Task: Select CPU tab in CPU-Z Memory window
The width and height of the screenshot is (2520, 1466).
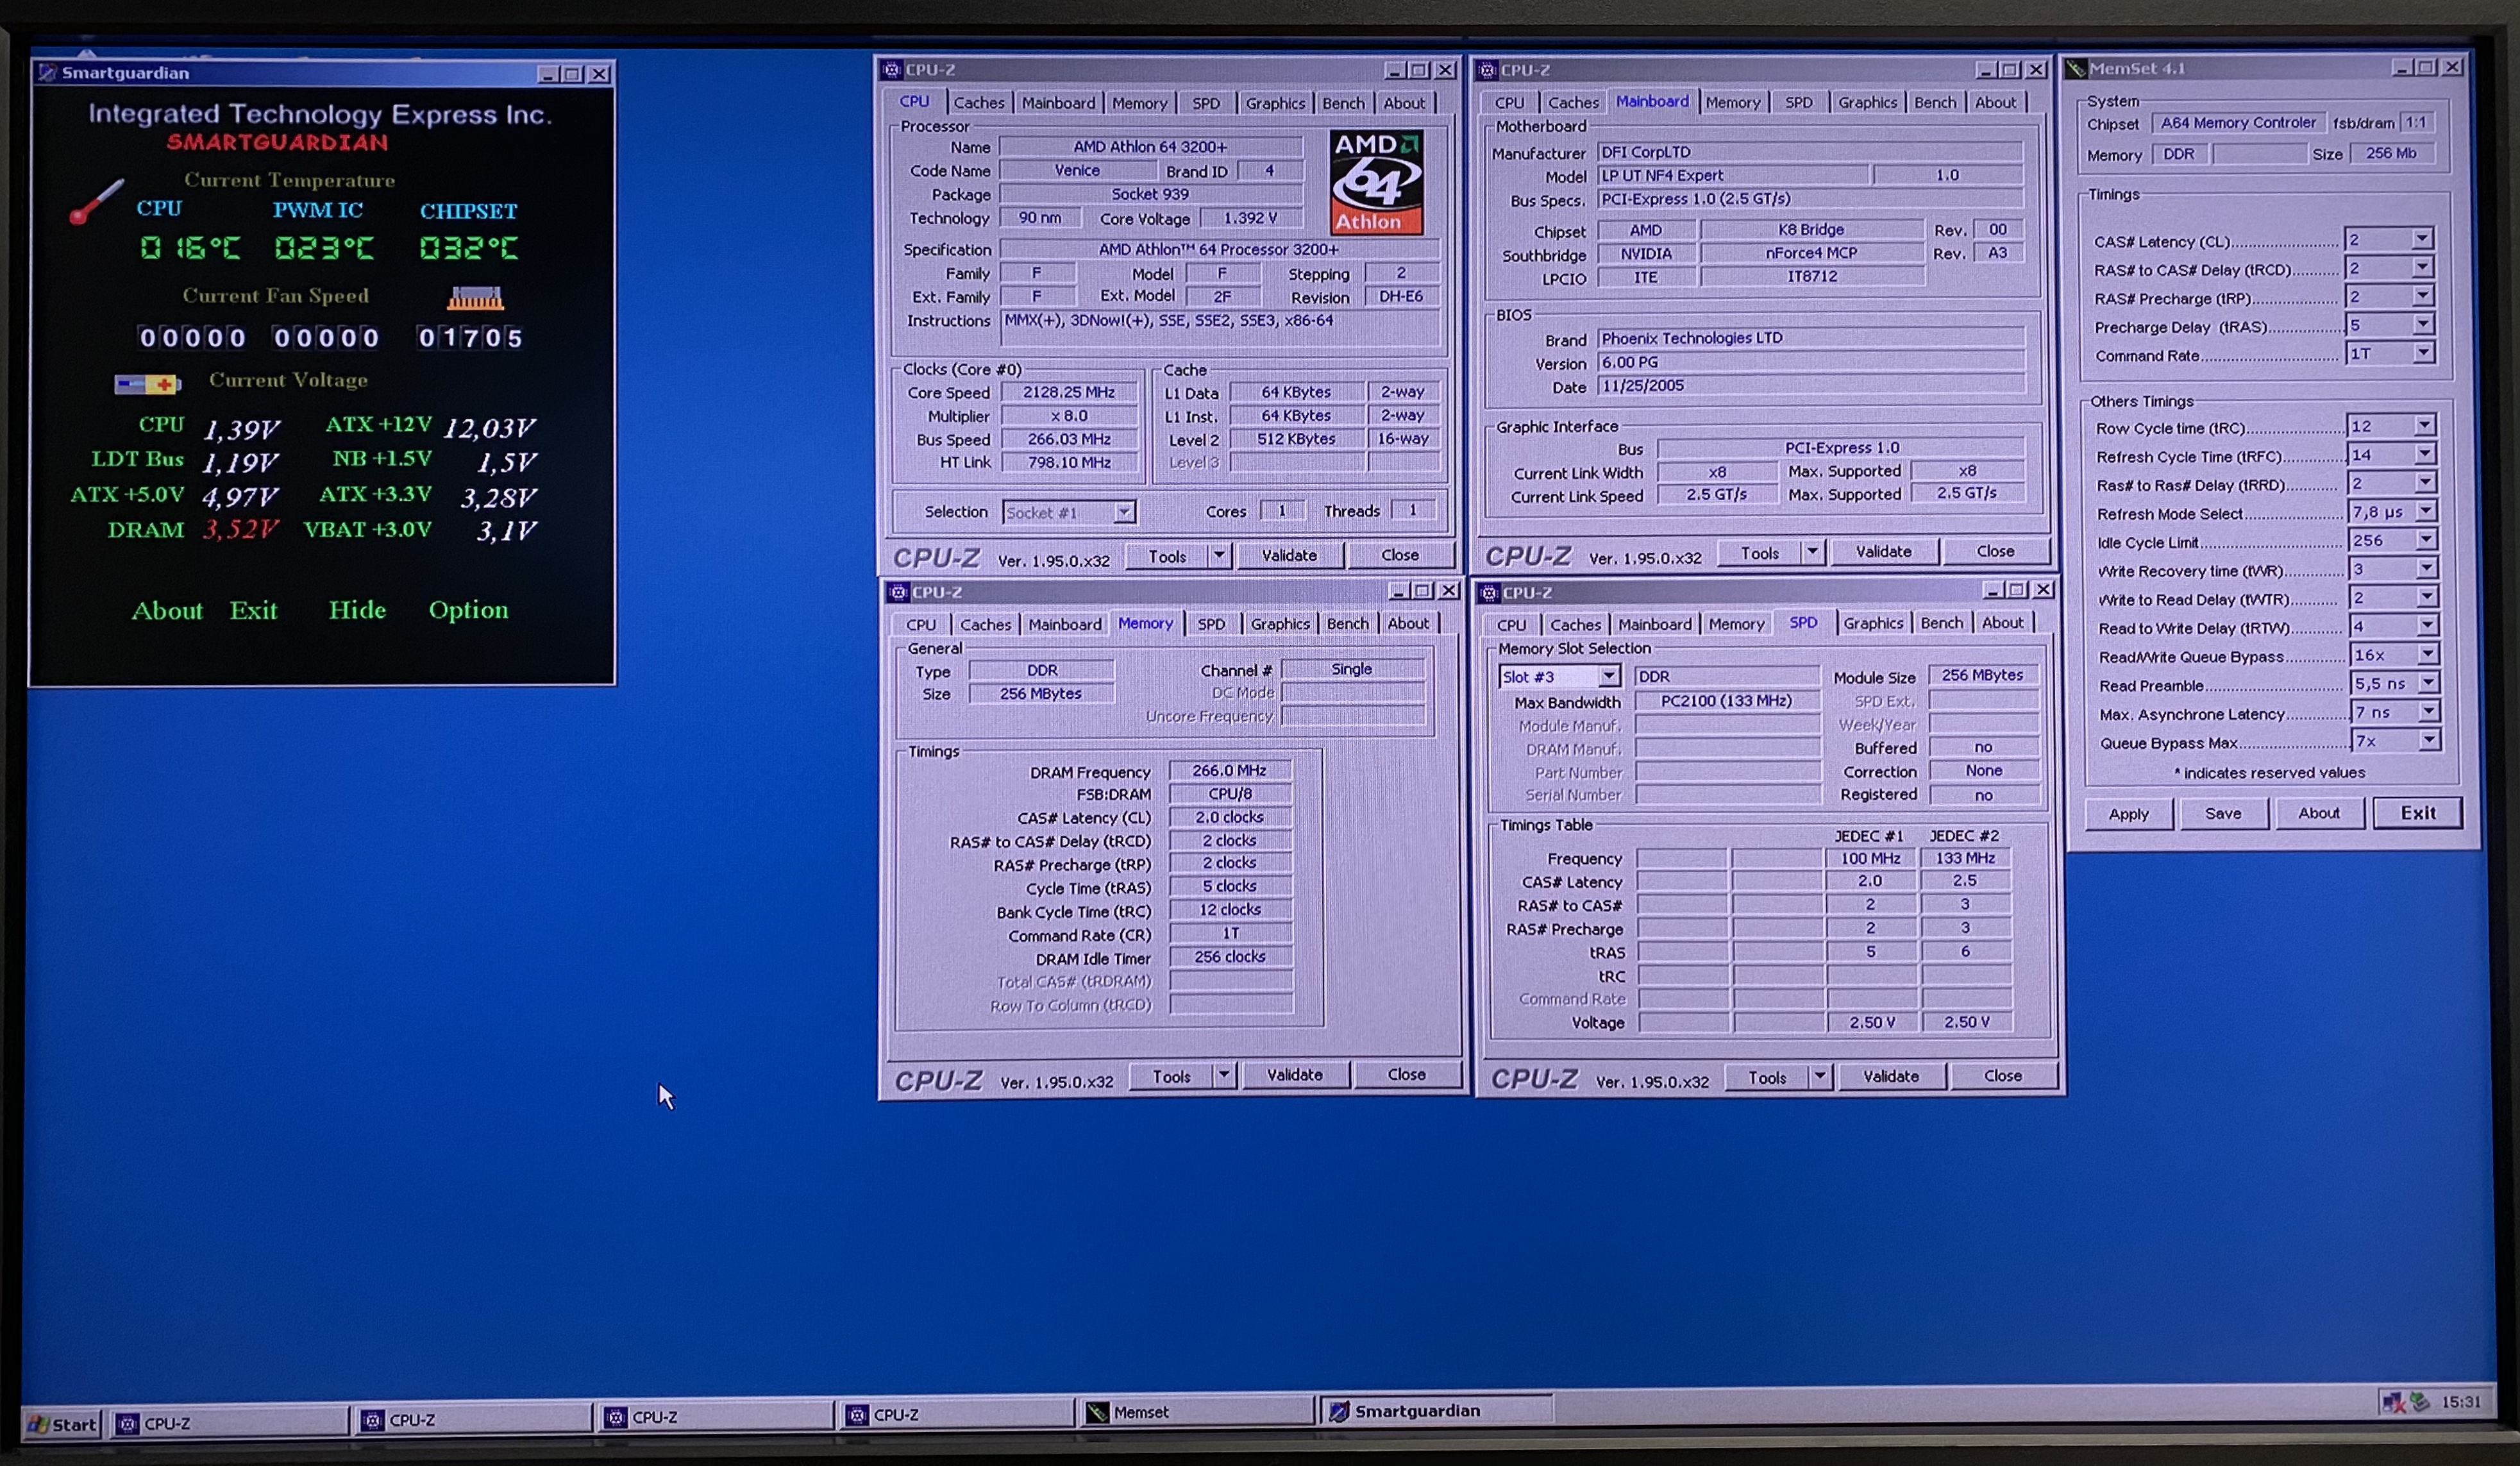Action: tap(921, 624)
